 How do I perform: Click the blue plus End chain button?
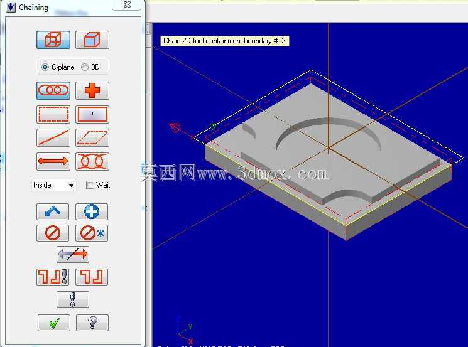click(92, 211)
